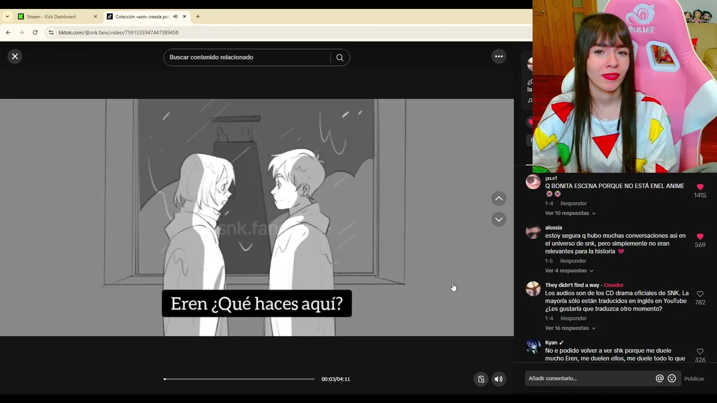Reply to the Q BONITA ESCENA comment
This screenshot has height=403, width=717.
click(x=574, y=204)
